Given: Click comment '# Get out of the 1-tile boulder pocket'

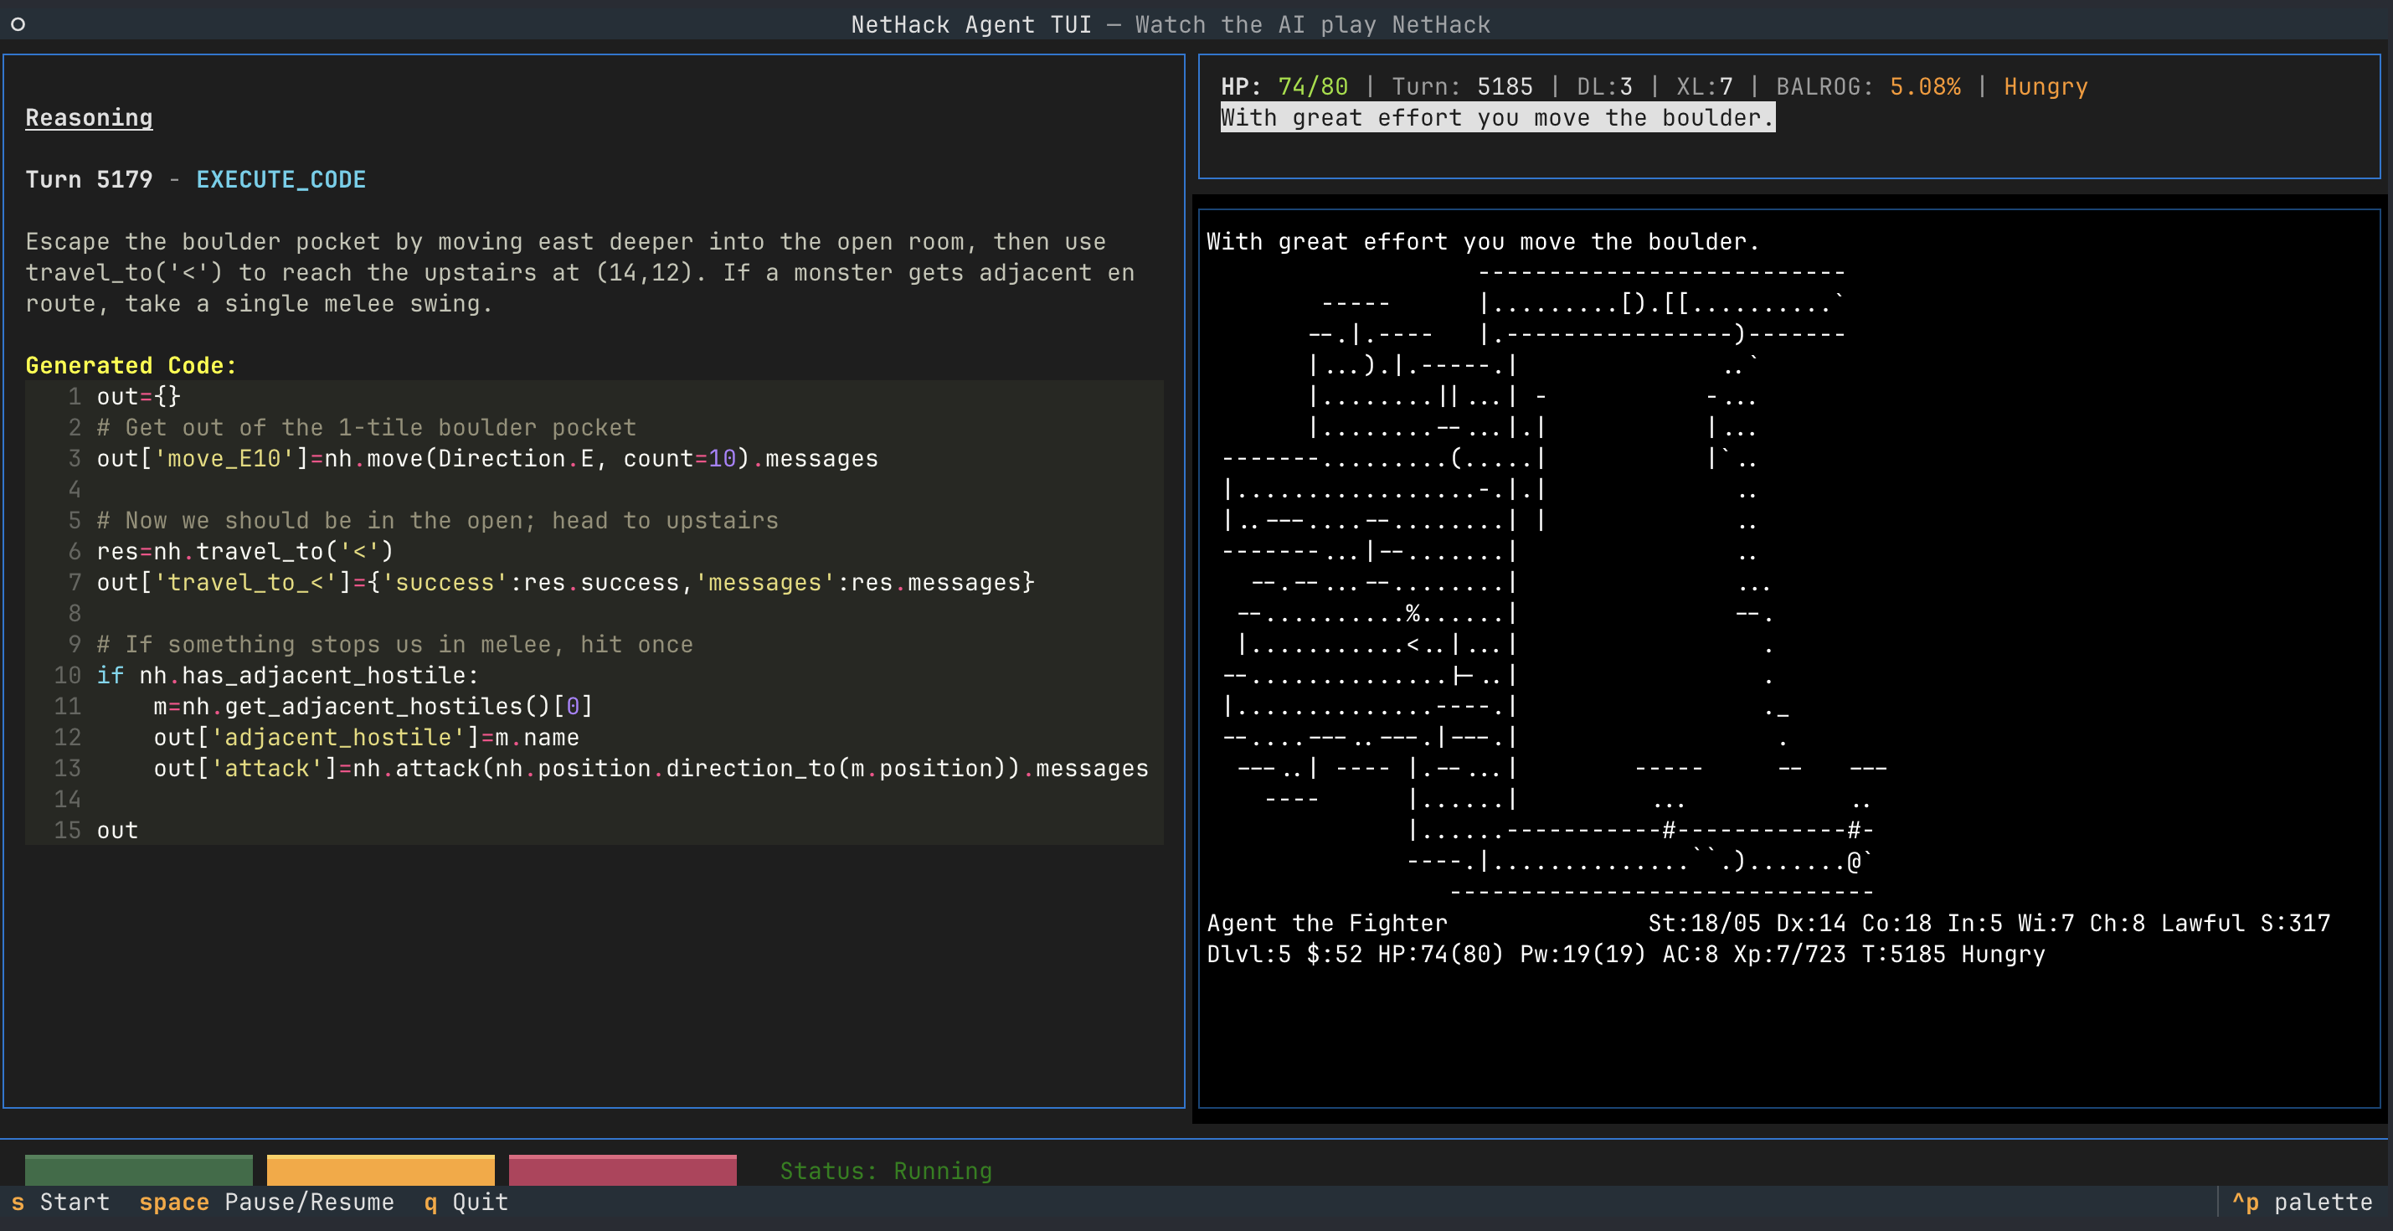Looking at the screenshot, I should (x=367, y=427).
